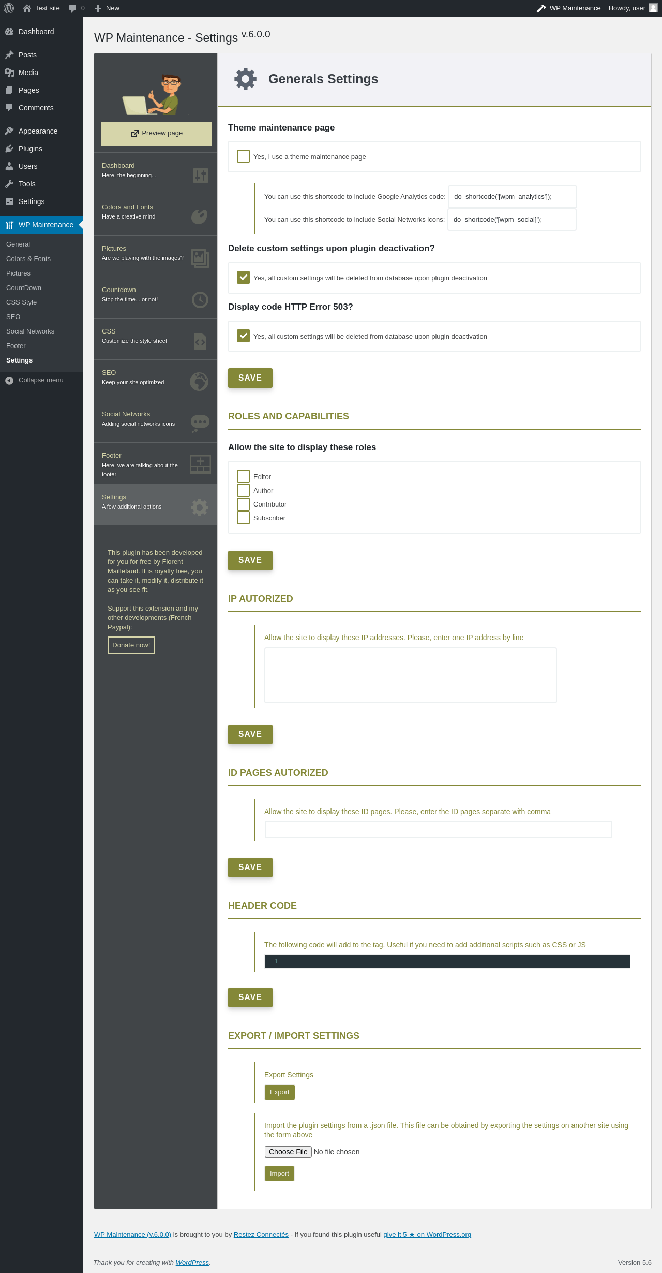Click the Plugins plug icon

click(x=9, y=149)
